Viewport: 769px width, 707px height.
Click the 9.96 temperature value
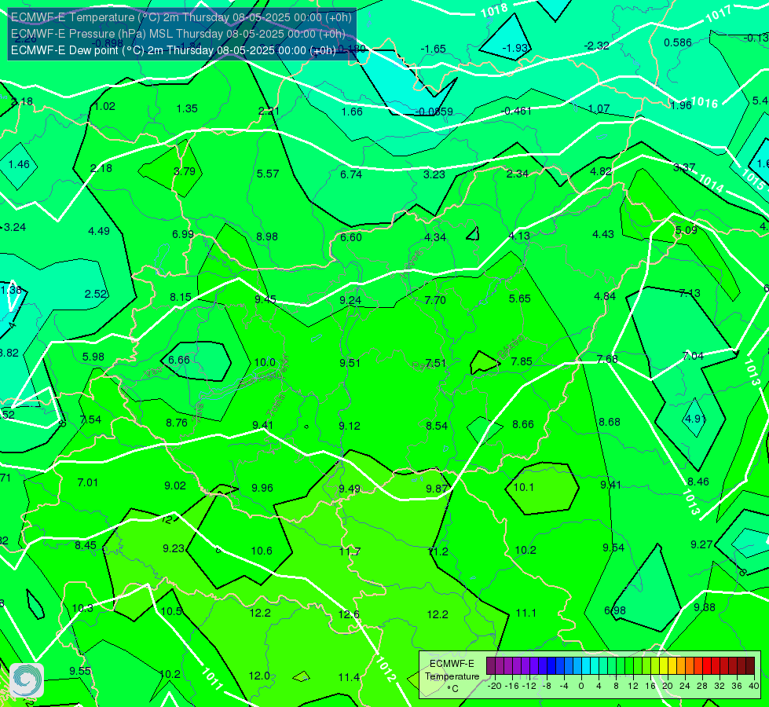(262, 488)
